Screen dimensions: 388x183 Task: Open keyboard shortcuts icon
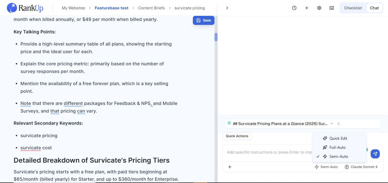click(x=332, y=8)
